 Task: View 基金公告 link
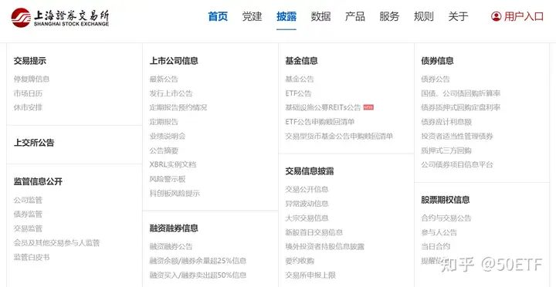(300, 79)
